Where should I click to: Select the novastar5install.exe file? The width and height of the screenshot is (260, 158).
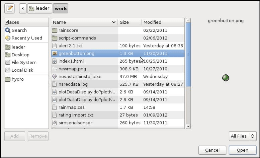[x=80, y=76]
